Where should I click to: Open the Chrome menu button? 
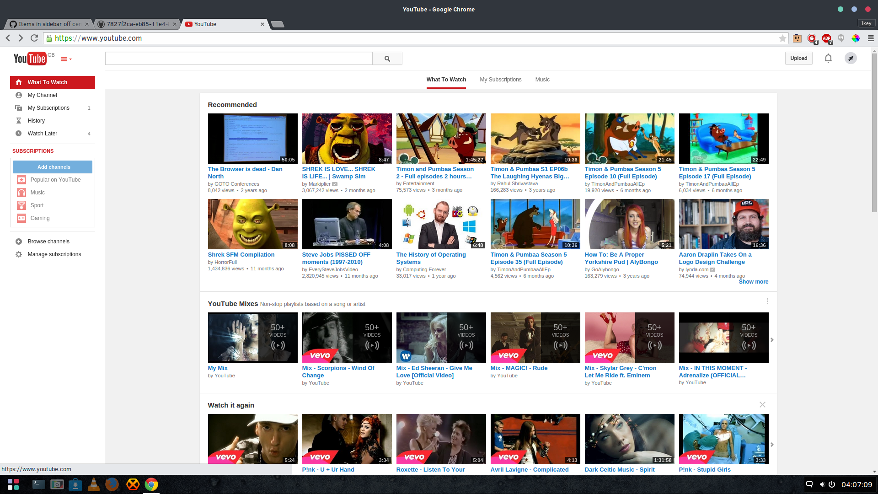click(x=871, y=38)
